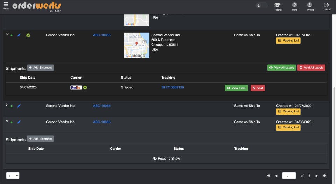The image size is (336, 184).
Task: Open the Tutorial graduation cap icon
Action: point(278,5)
